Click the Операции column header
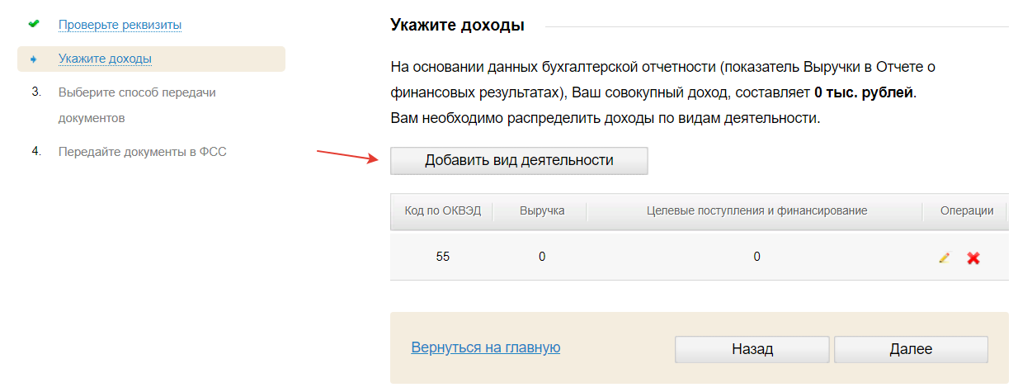 (967, 211)
